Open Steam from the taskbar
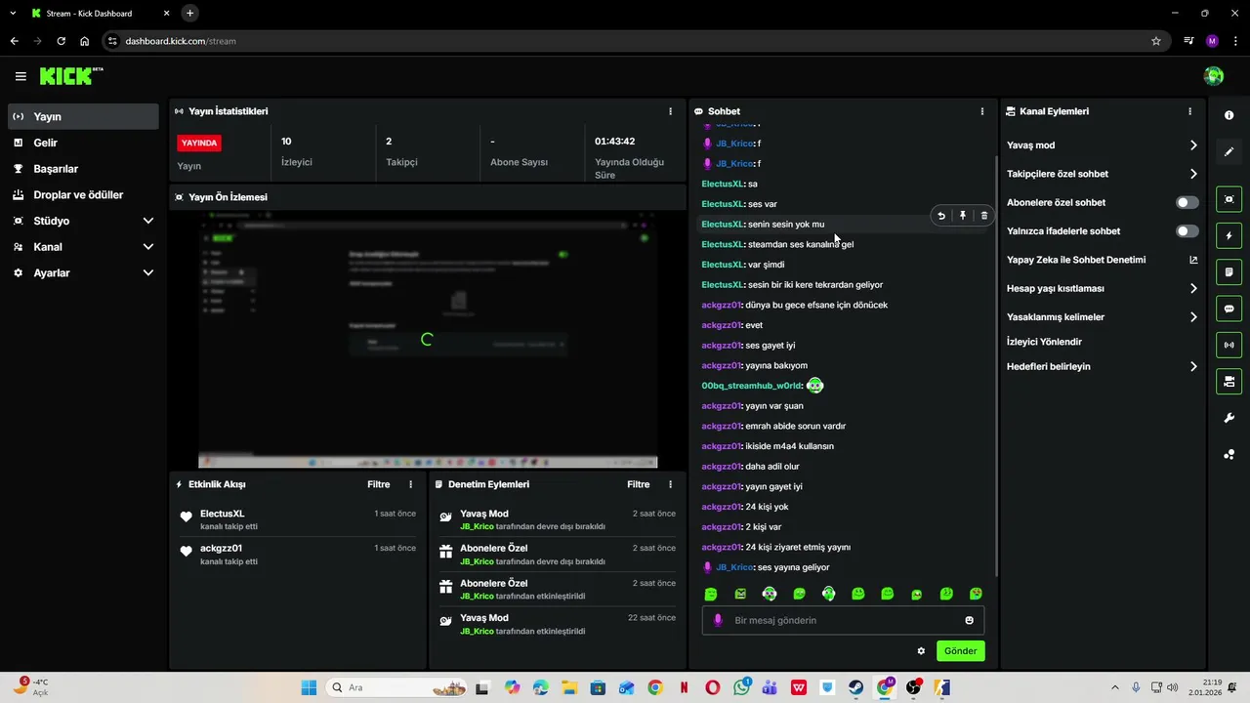Screen dimensions: 1250x703 pos(855,687)
